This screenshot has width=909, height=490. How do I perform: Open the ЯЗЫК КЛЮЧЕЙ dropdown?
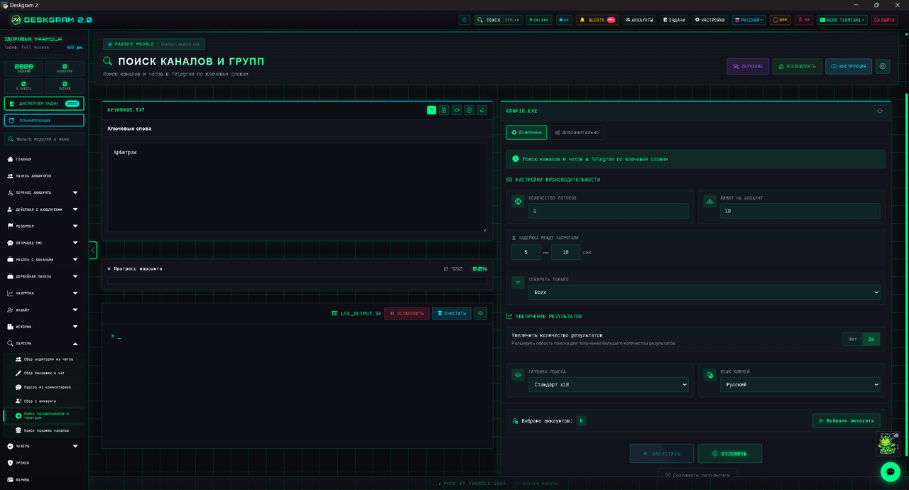click(800, 384)
